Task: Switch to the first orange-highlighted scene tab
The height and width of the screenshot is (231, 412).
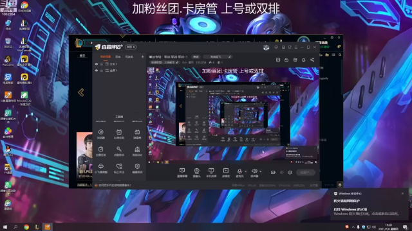Action: click(x=106, y=56)
